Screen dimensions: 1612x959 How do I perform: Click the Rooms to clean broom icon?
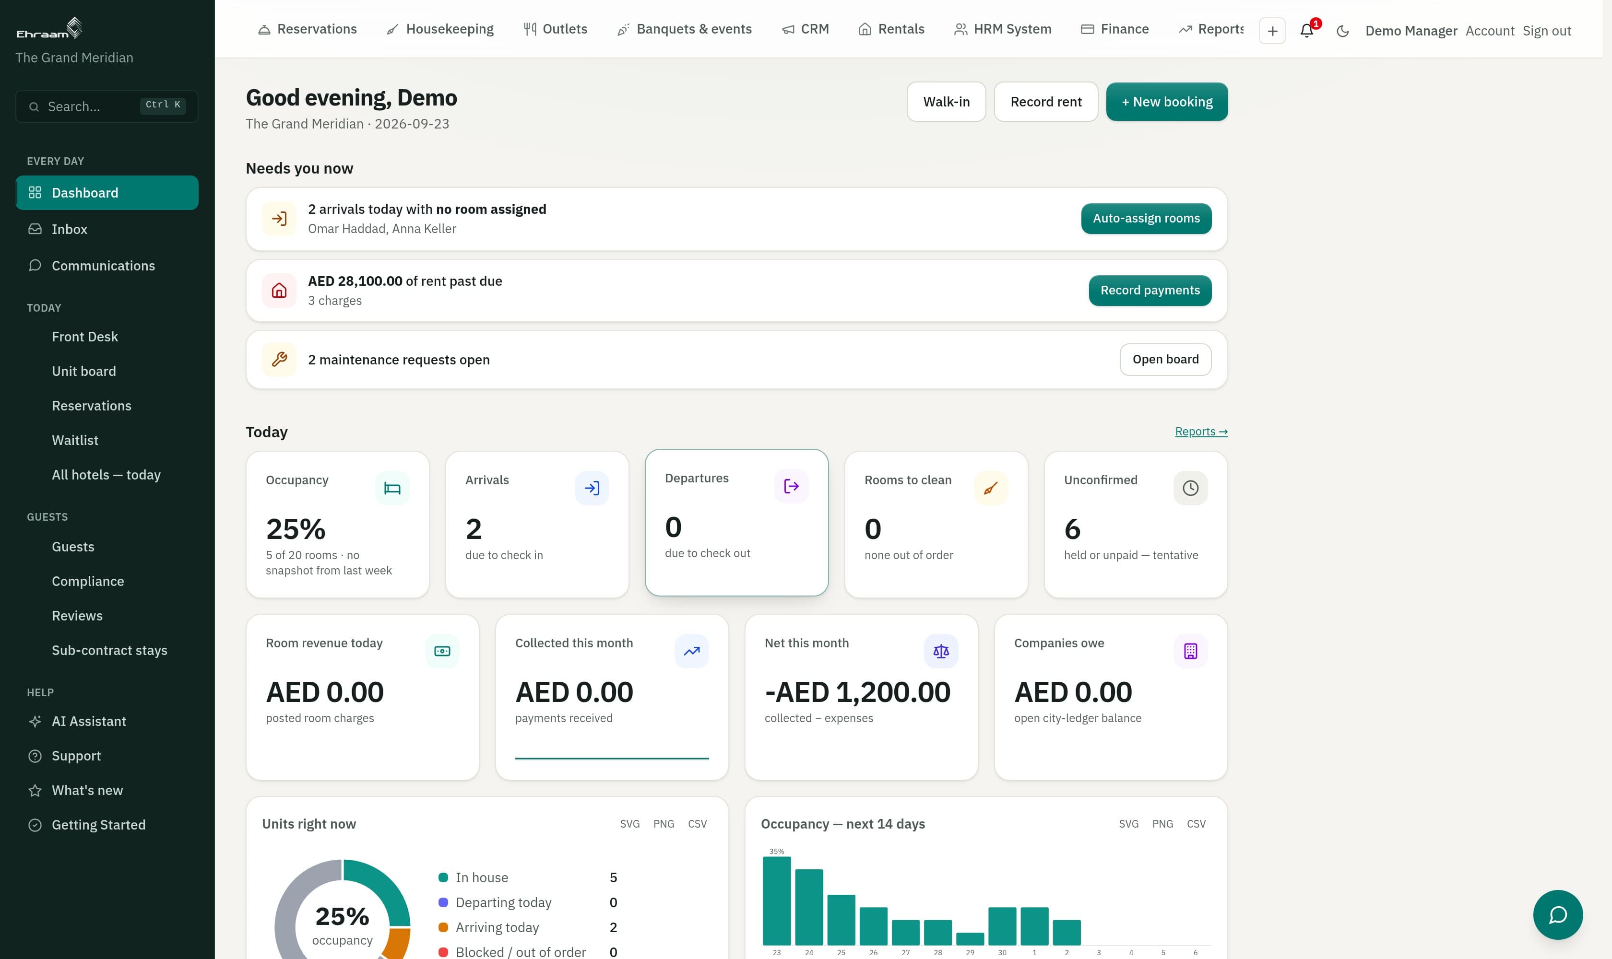pyautogui.click(x=991, y=488)
